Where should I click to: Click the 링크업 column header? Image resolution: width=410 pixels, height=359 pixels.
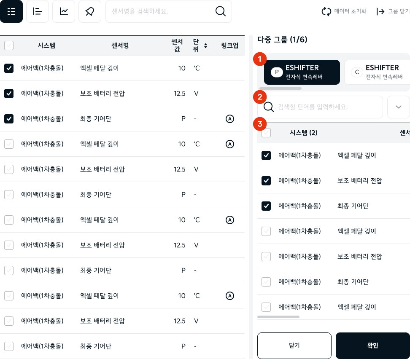[x=230, y=46]
